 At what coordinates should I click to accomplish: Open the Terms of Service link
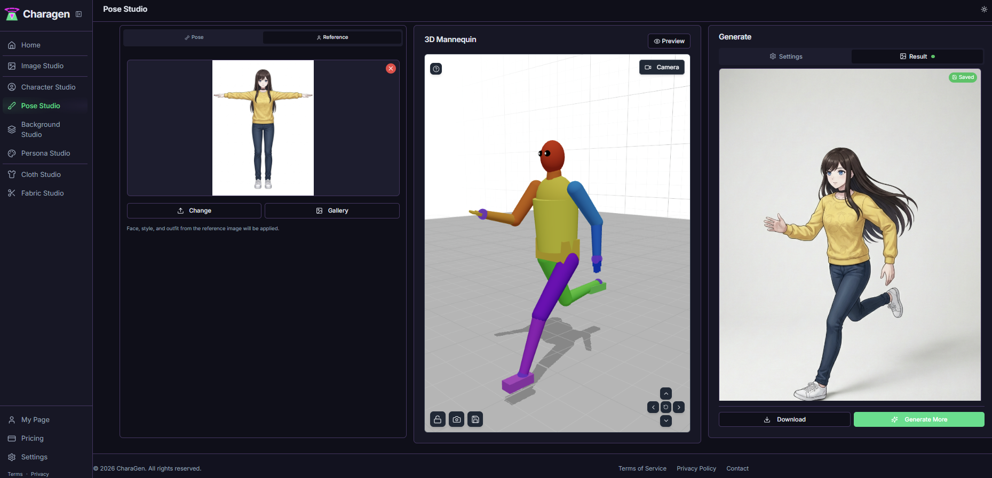click(x=642, y=468)
